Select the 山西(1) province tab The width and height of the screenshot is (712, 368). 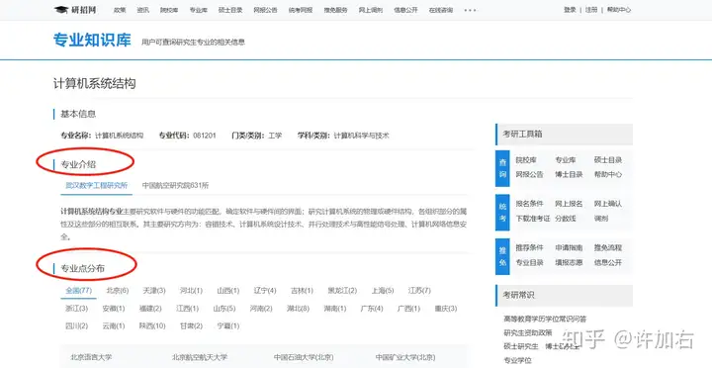coord(228,290)
